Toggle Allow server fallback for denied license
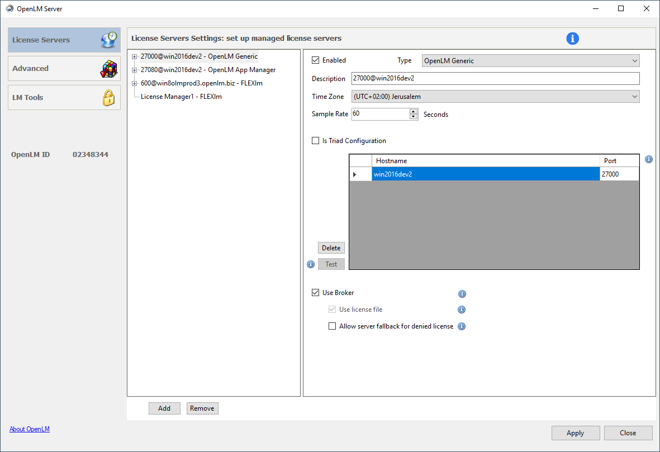This screenshot has height=452, width=660. (333, 326)
